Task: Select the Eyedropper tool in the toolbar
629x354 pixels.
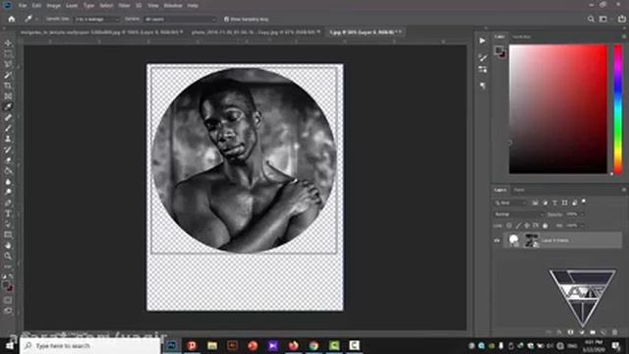Action: (x=8, y=107)
